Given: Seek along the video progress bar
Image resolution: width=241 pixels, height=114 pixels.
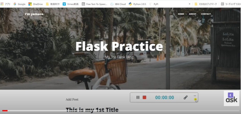Looking at the screenshot, I should [x=121, y=110].
